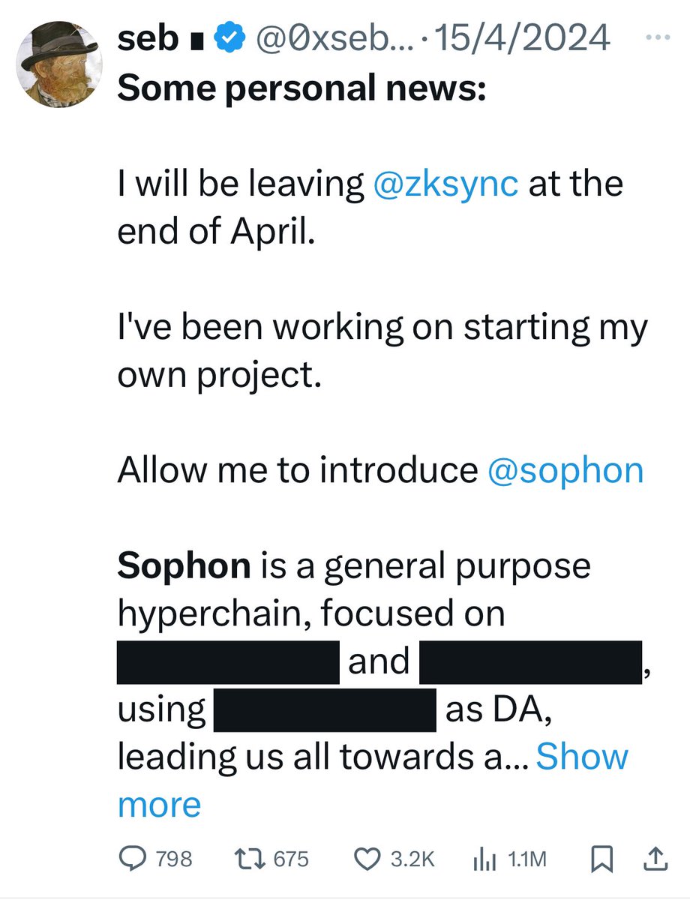This screenshot has height=900, width=690.
Task: Open the @sophon mention
Action: tap(565, 470)
